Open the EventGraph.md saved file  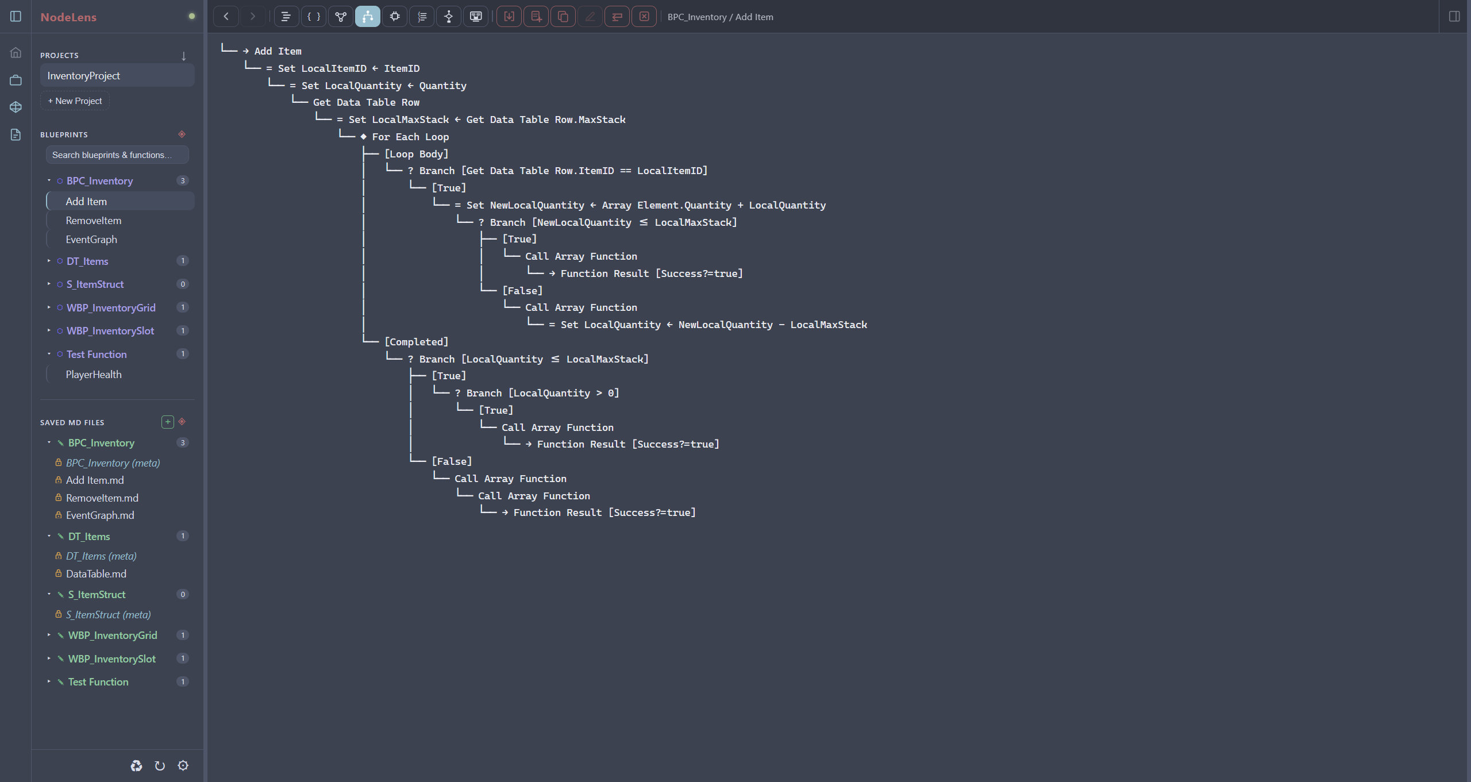tap(100, 515)
